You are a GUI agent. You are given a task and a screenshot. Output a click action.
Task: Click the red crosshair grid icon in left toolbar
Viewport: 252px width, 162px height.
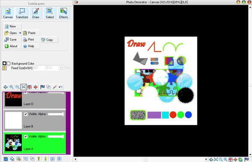29,87
